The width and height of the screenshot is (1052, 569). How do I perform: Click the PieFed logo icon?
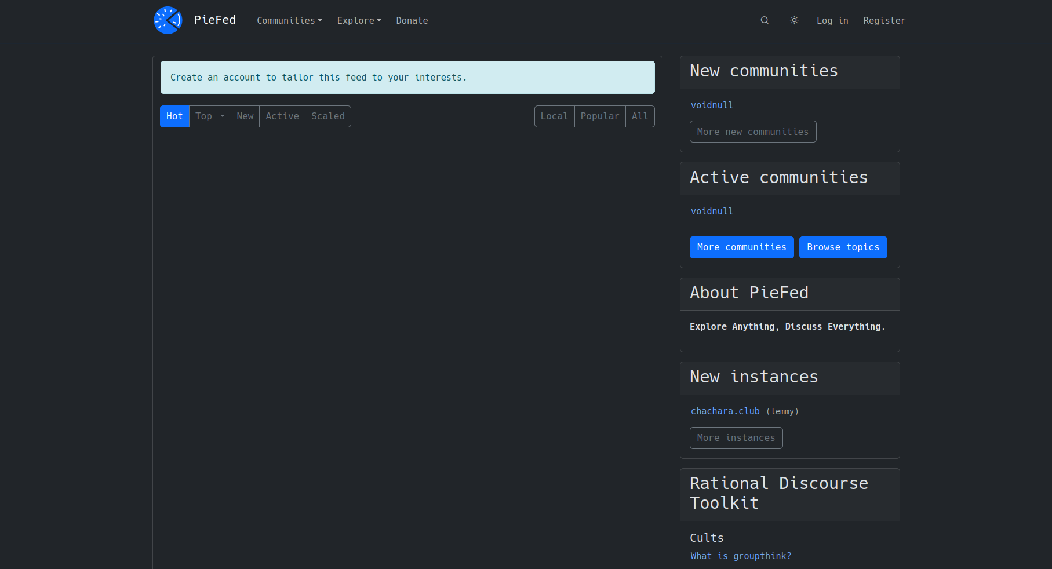coord(168,20)
